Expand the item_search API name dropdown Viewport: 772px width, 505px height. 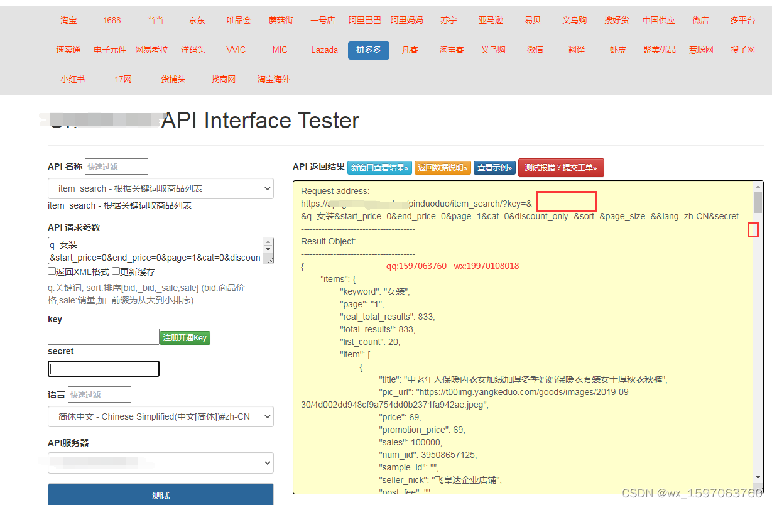pyautogui.click(x=161, y=188)
